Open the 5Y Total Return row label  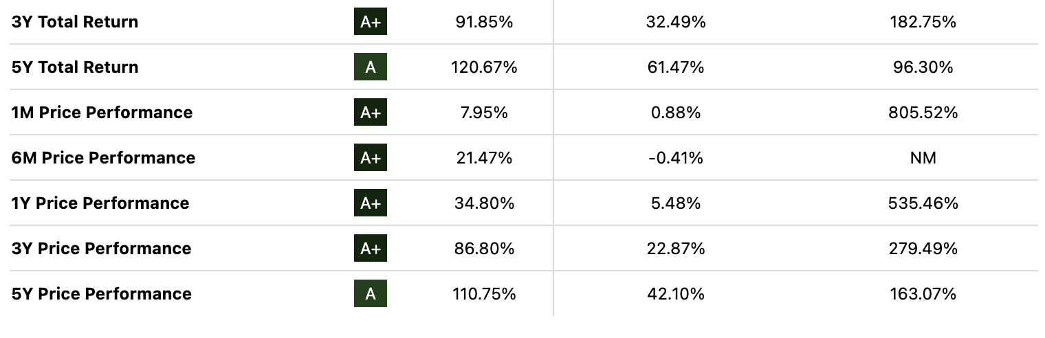75,67
